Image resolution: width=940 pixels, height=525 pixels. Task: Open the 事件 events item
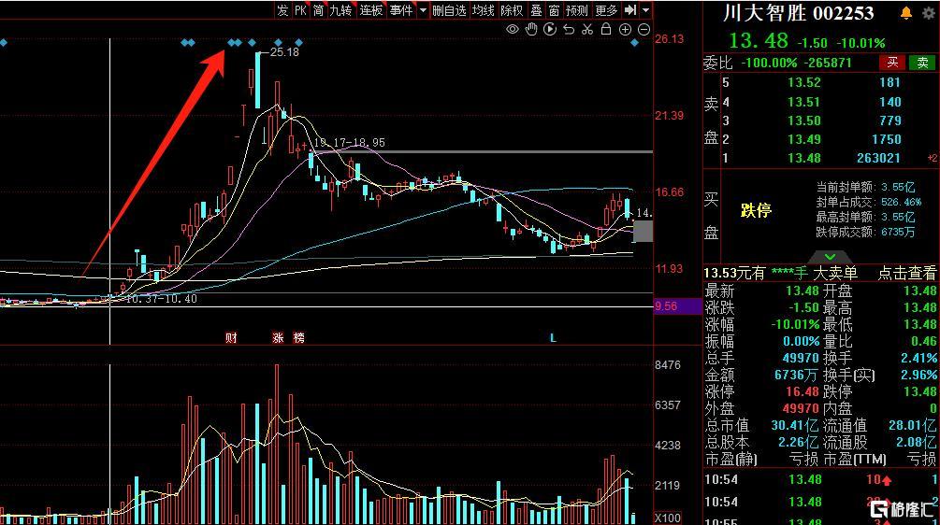tap(400, 9)
